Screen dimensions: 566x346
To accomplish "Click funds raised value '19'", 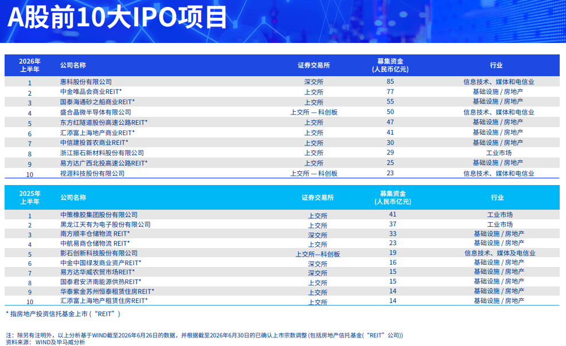I will pyautogui.click(x=393, y=253).
